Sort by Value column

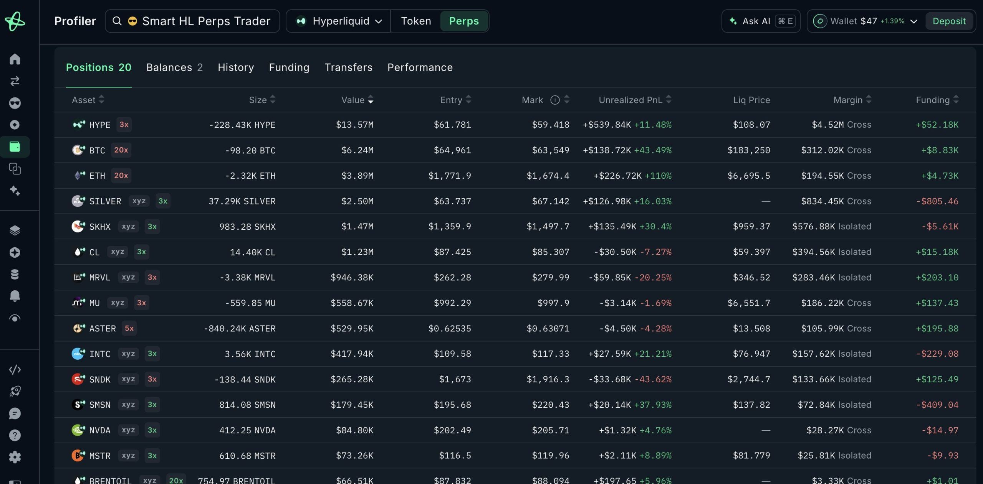[357, 100]
